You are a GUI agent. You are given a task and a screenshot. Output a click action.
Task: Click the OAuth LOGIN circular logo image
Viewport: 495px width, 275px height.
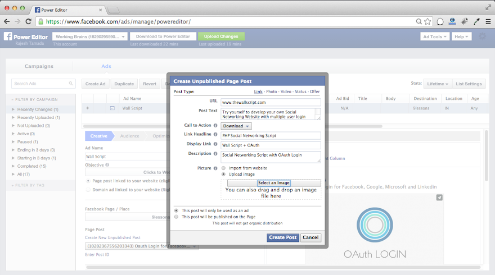[375, 225]
